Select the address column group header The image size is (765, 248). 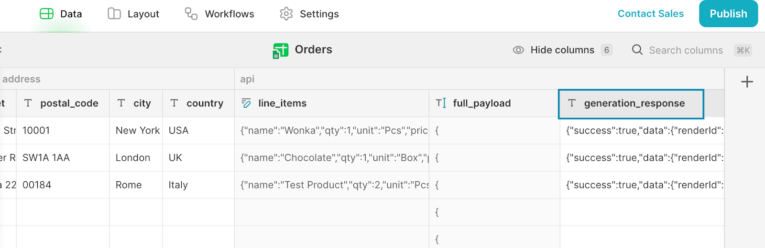click(117, 79)
